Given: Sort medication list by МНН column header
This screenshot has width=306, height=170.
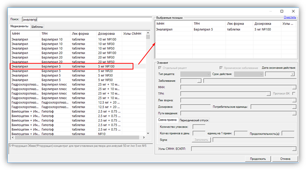Looking at the screenshot, I should (25, 34).
